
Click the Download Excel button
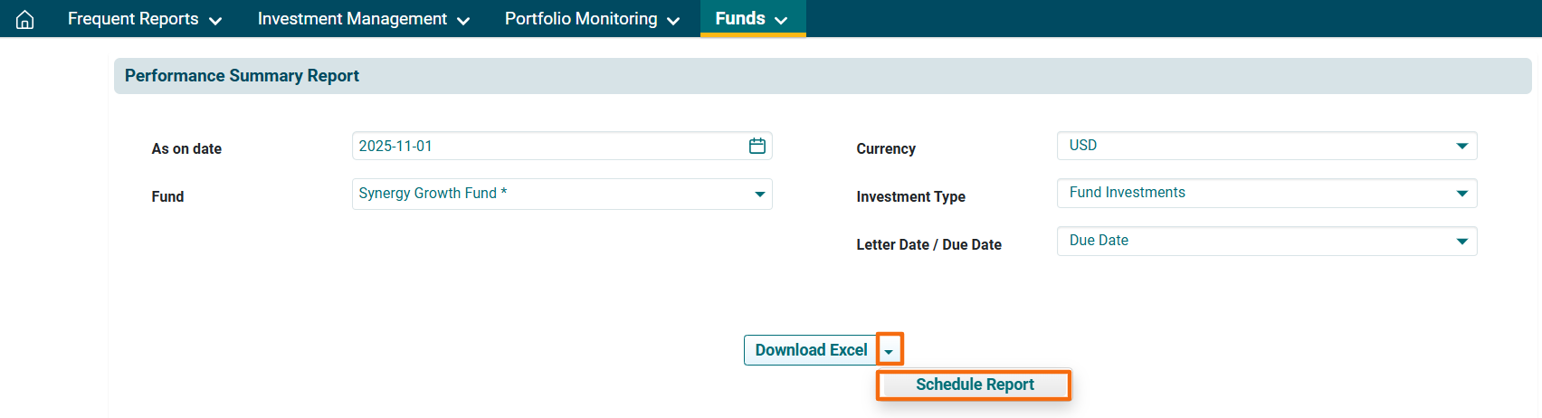(810, 350)
